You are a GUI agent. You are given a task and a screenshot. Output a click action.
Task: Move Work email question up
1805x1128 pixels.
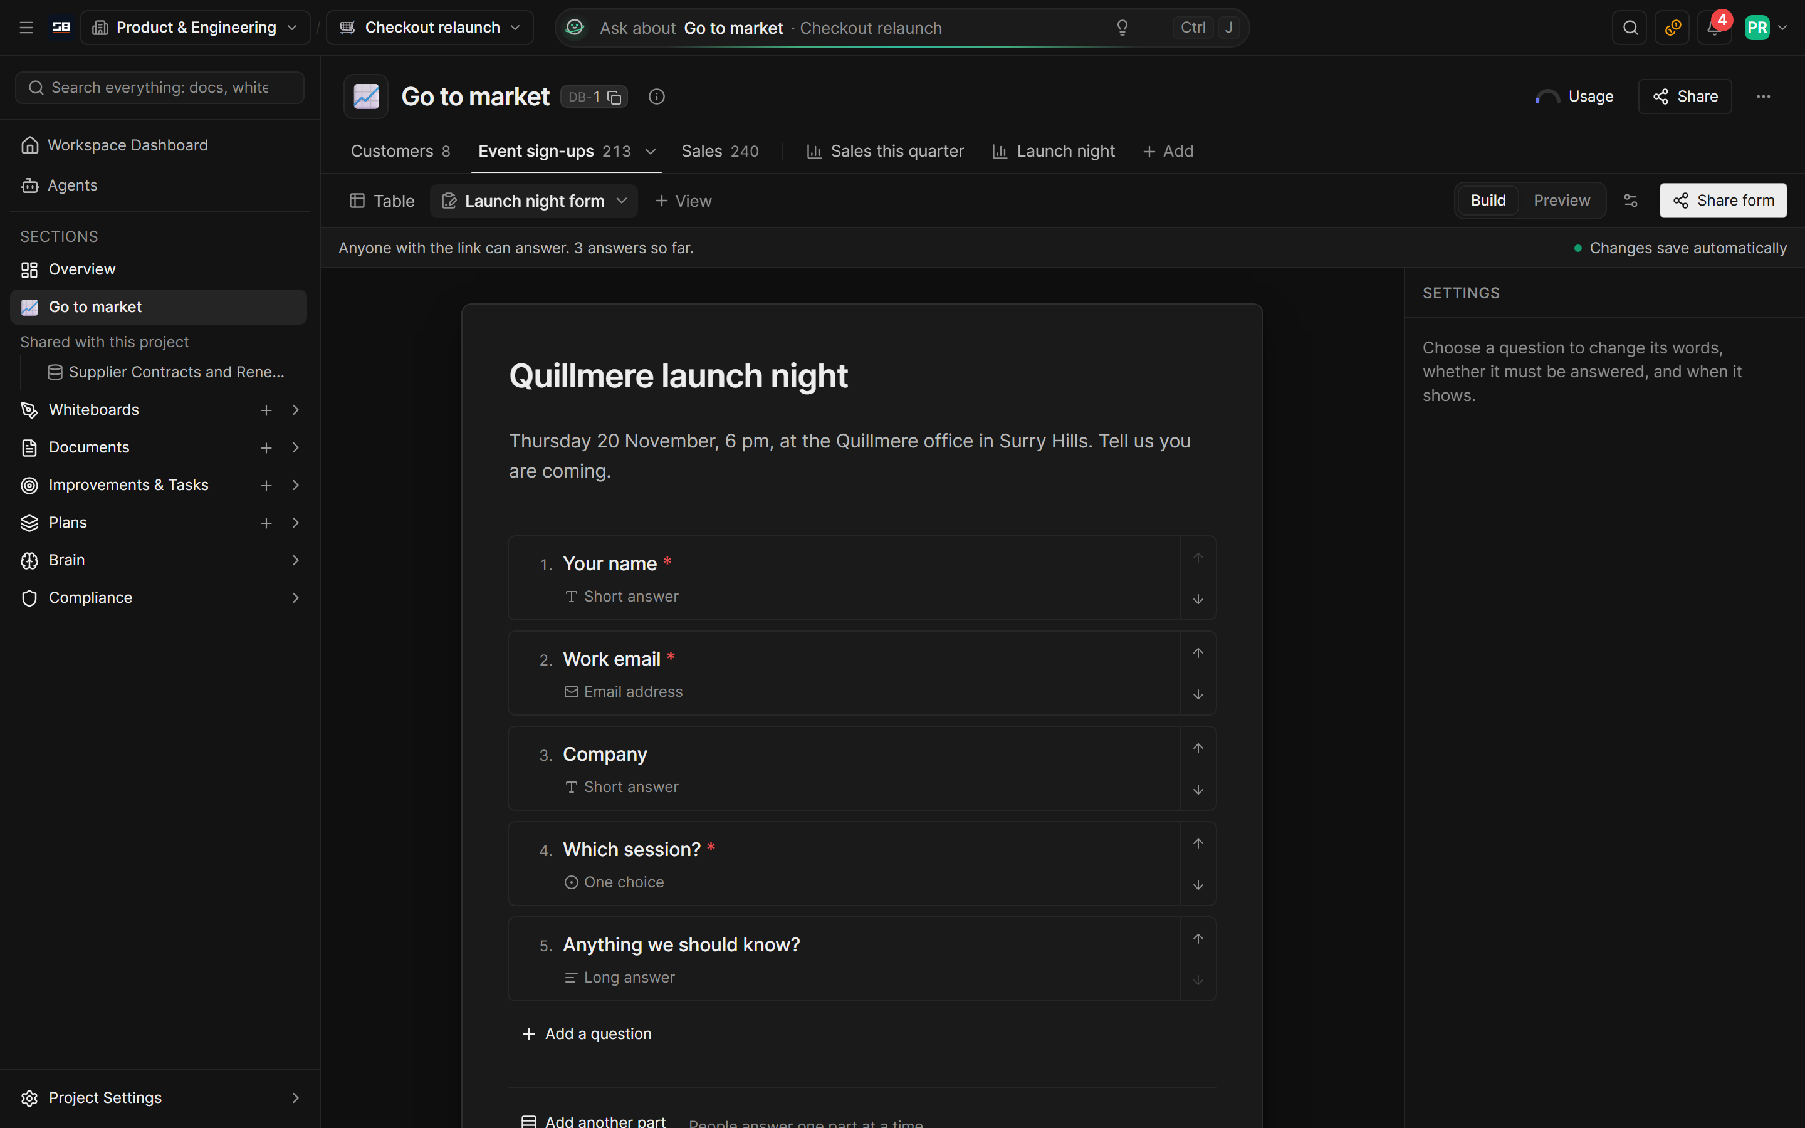[x=1198, y=653]
